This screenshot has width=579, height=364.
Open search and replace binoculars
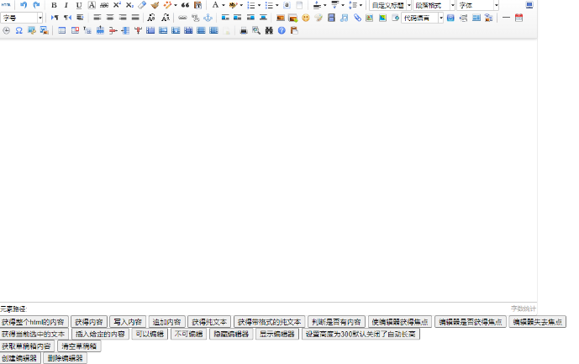pos(269,30)
